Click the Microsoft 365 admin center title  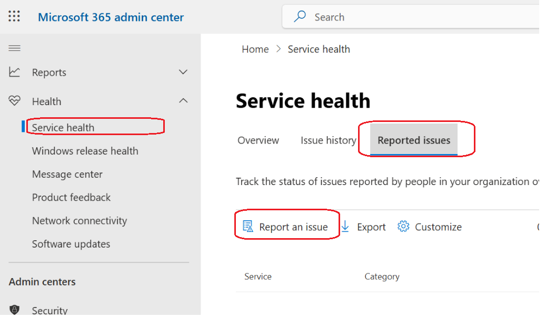pos(111,17)
